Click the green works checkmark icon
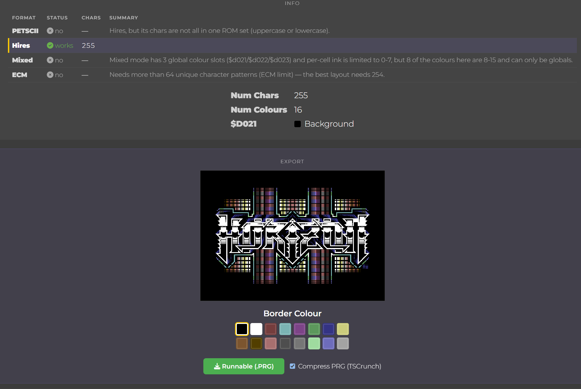 point(50,45)
